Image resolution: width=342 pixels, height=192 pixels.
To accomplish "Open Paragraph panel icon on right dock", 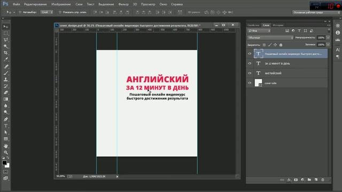I will pyautogui.click(x=338, y=57).
